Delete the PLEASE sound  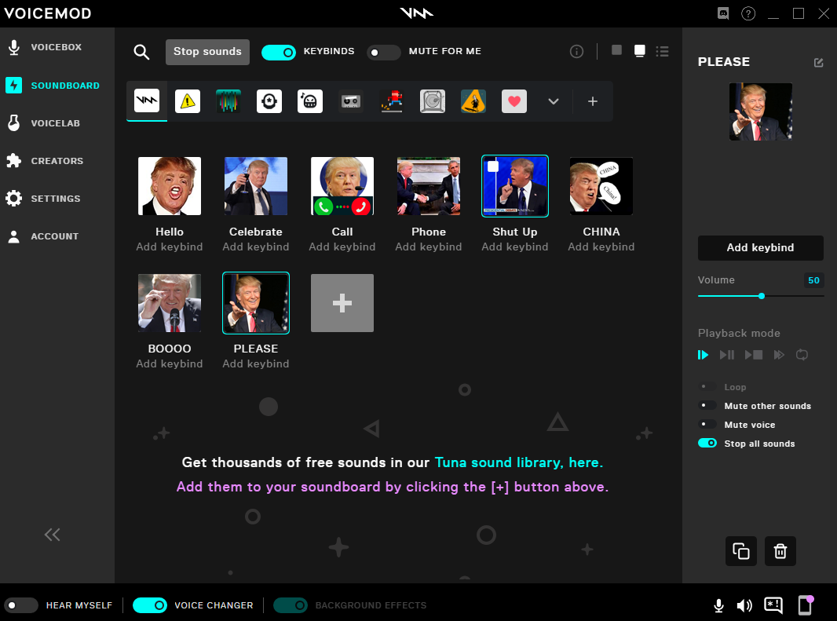780,551
